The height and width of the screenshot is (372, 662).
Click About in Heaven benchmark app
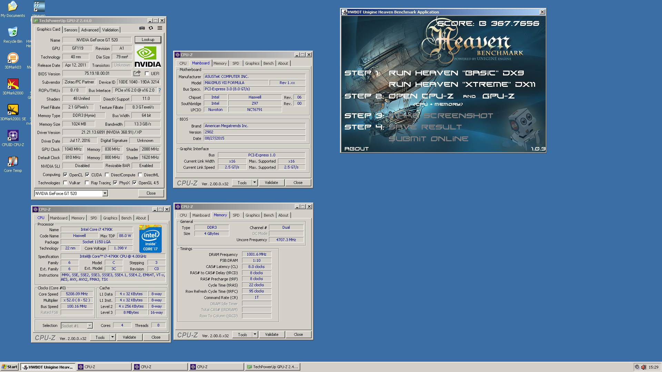(x=357, y=149)
